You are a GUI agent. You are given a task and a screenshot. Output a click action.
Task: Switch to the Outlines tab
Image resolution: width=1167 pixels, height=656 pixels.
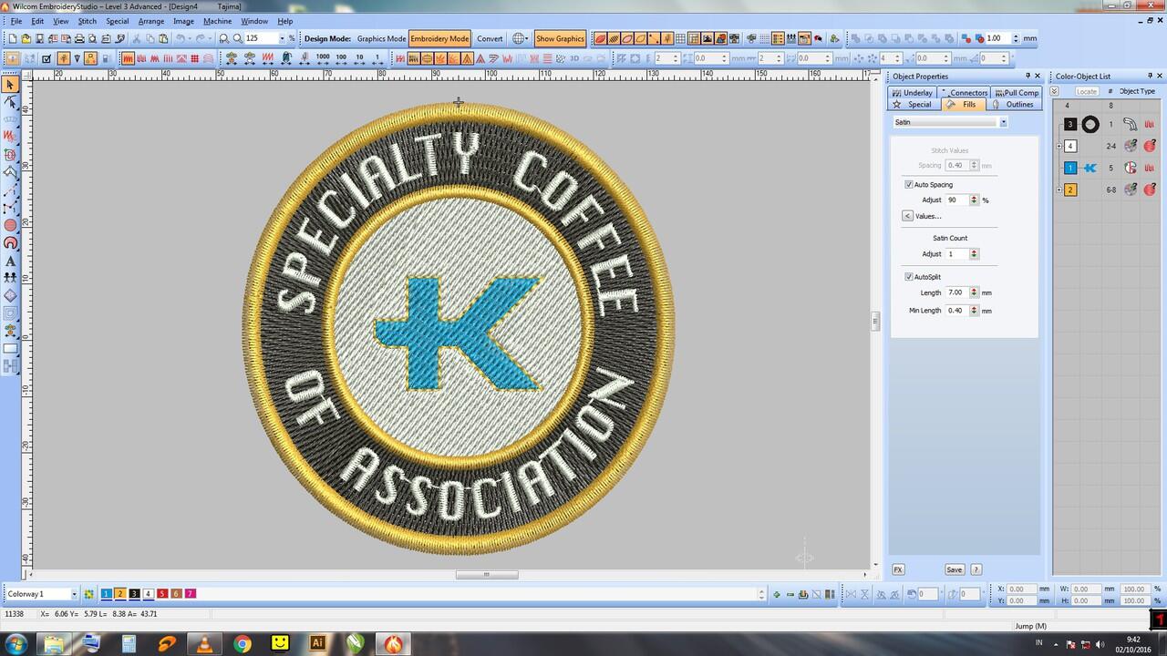pyautogui.click(x=1015, y=104)
